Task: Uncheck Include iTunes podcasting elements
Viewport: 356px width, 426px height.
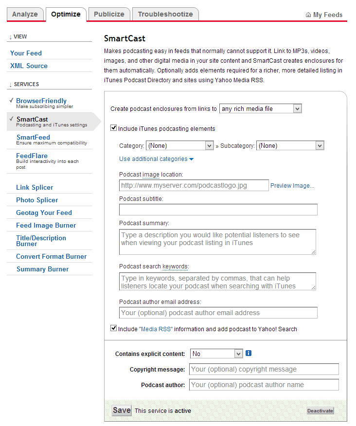Action: [114, 128]
